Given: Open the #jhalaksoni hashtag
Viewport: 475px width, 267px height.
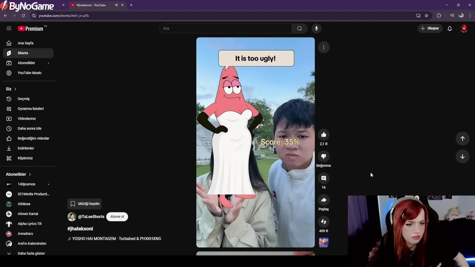Looking at the screenshot, I should click(80, 229).
